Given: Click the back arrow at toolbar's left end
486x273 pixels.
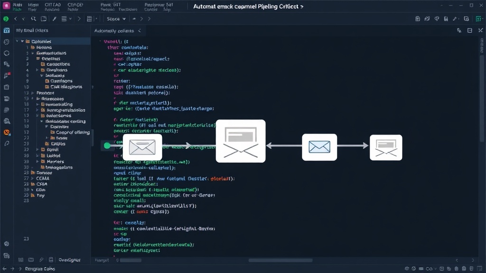Looking at the screenshot, I should point(16,19).
